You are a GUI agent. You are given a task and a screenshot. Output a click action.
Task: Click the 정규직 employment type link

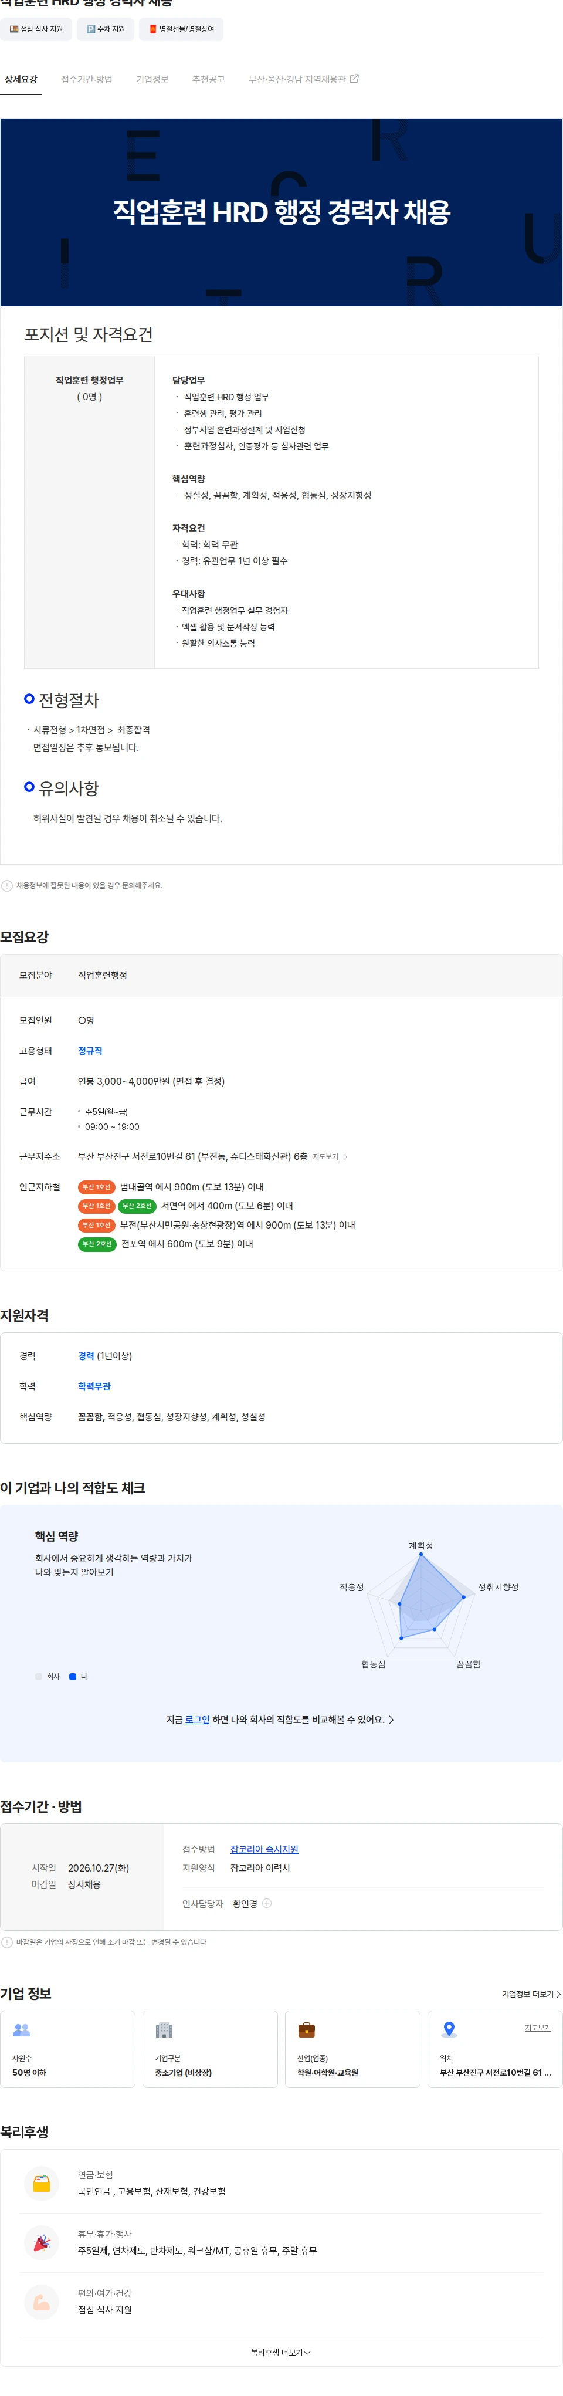[90, 1051]
